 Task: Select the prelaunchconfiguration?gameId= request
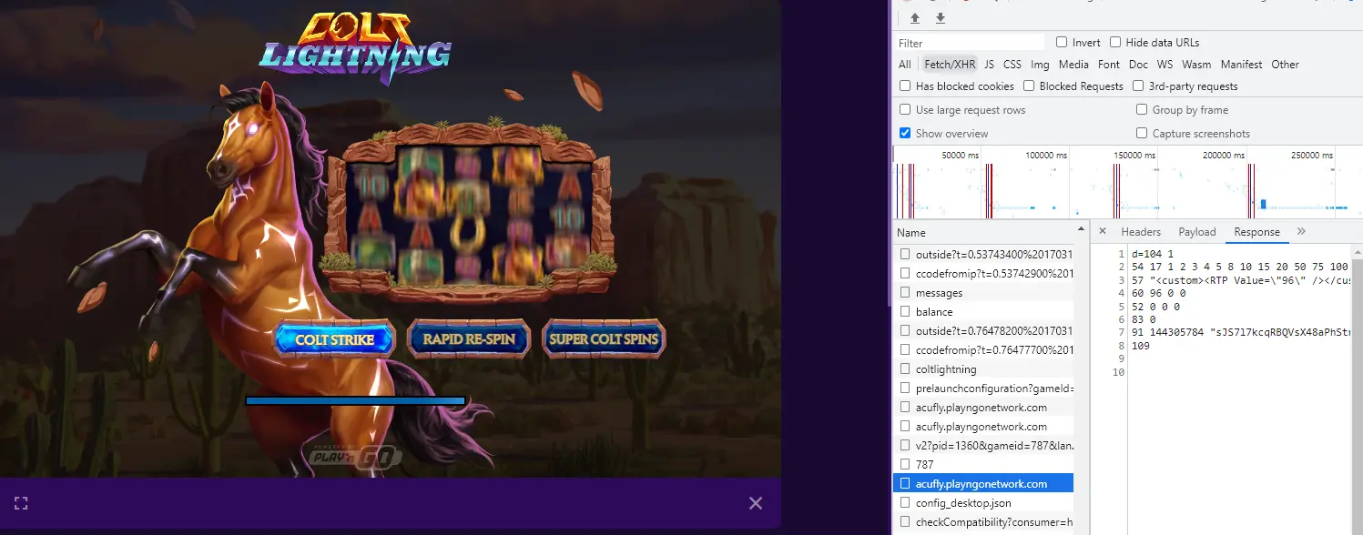pyautogui.click(x=983, y=389)
